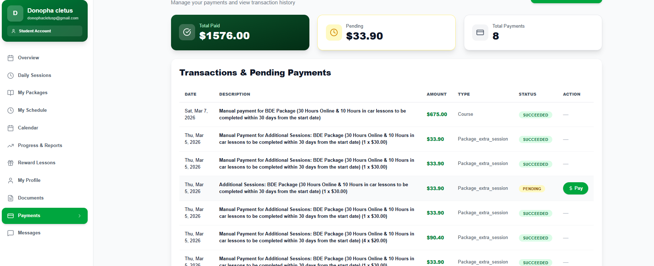Click the Total Payments card icon

[x=480, y=33]
